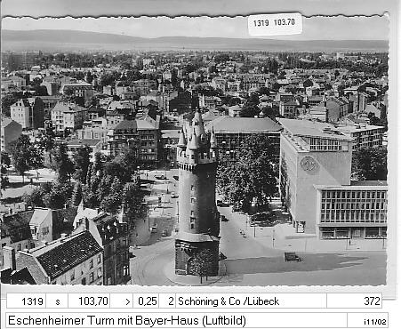Click the glass-front low building wing
This screenshot has width=401, height=329.
click(352, 212)
